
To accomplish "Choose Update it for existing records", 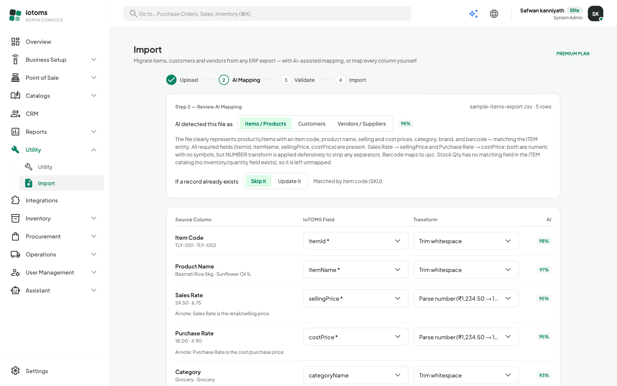I will [x=290, y=181].
